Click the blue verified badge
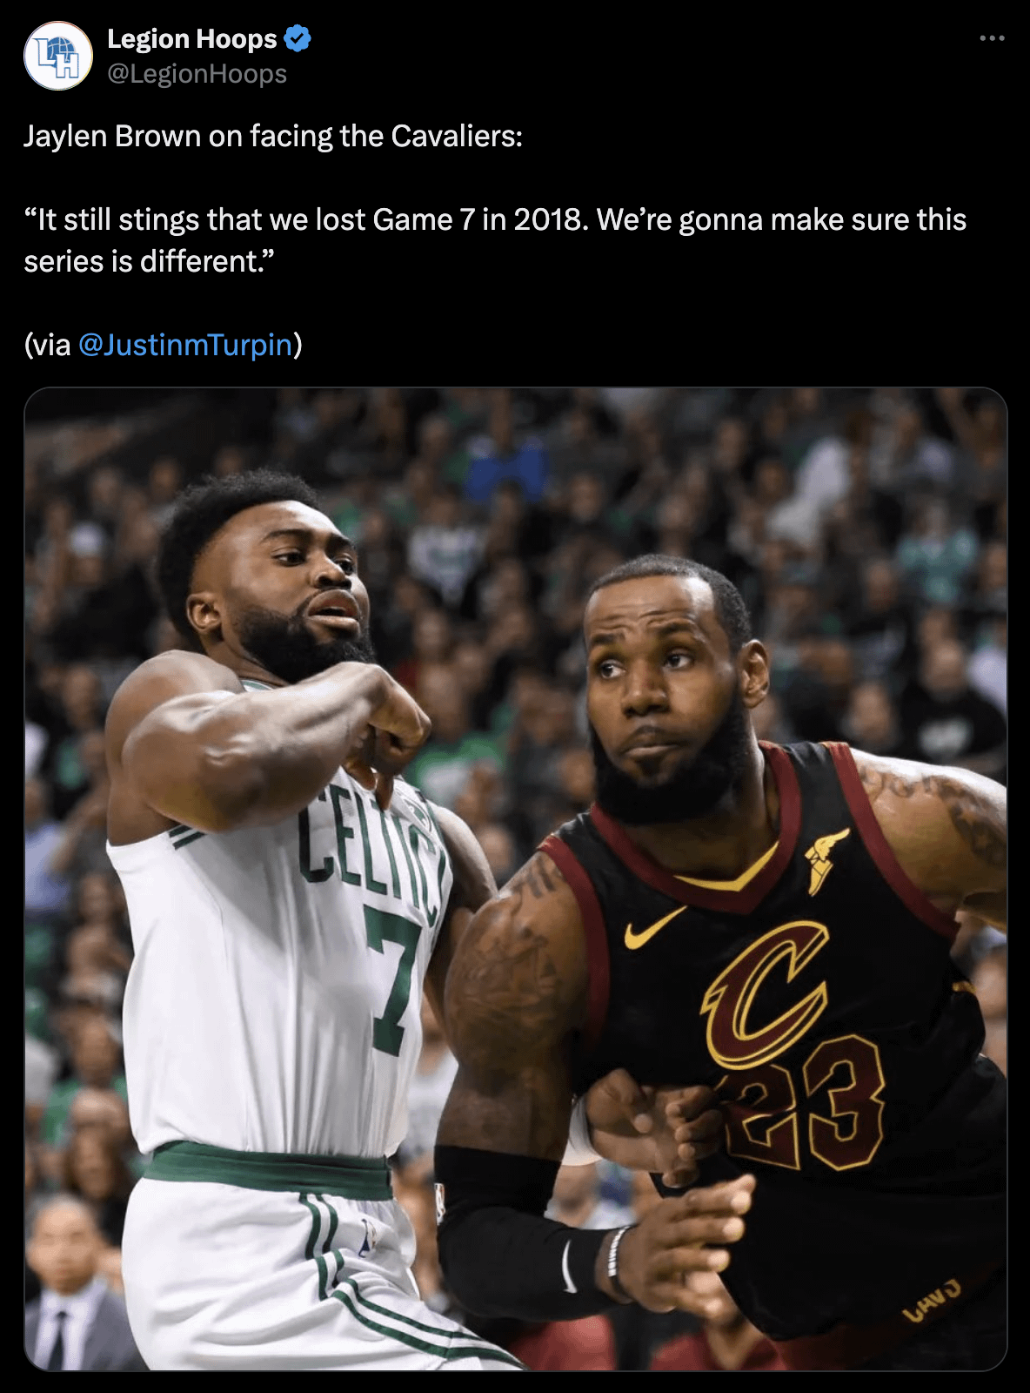The width and height of the screenshot is (1030, 1393). (298, 38)
